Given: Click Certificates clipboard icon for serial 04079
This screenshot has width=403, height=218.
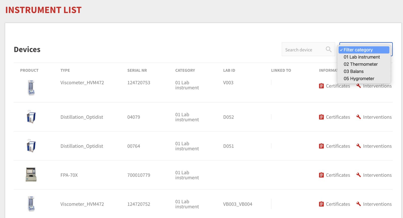Looking at the screenshot, I should pyautogui.click(x=321, y=117).
